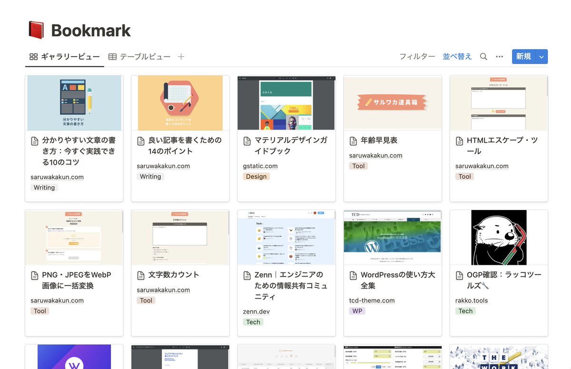This screenshot has width=571, height=369.
Task: Click page icon beside HTMLエスケープ・ツール
Action: tap(459, 141)
